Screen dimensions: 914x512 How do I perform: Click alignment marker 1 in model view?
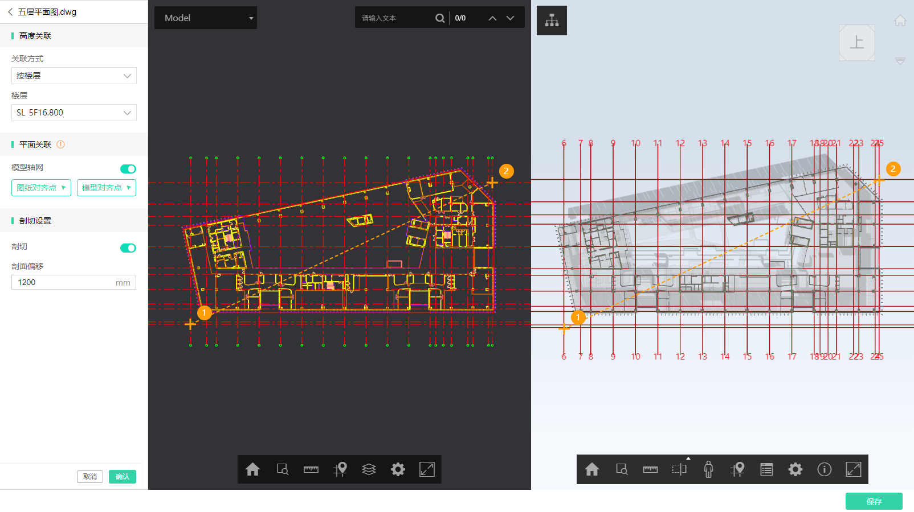tap(578, 317)
